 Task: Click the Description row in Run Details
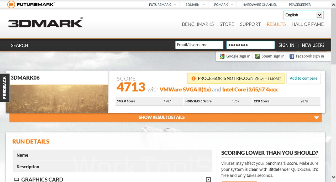click(x=112, y=167)
